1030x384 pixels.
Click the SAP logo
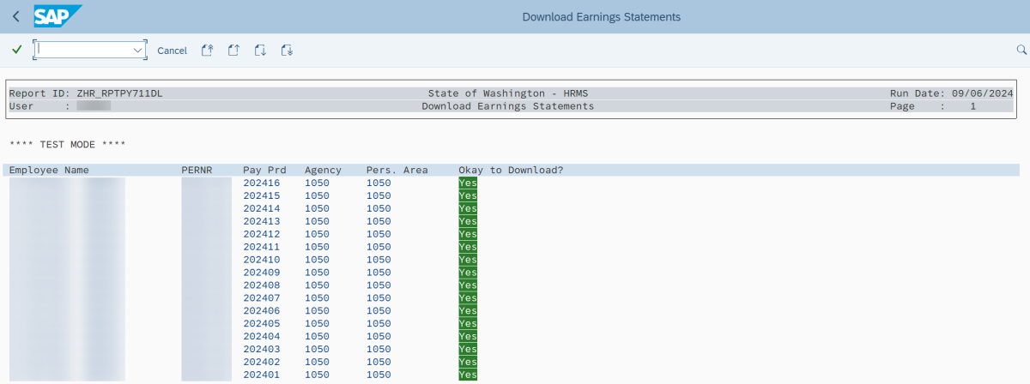pyautogui.click(x=58, y=16)
